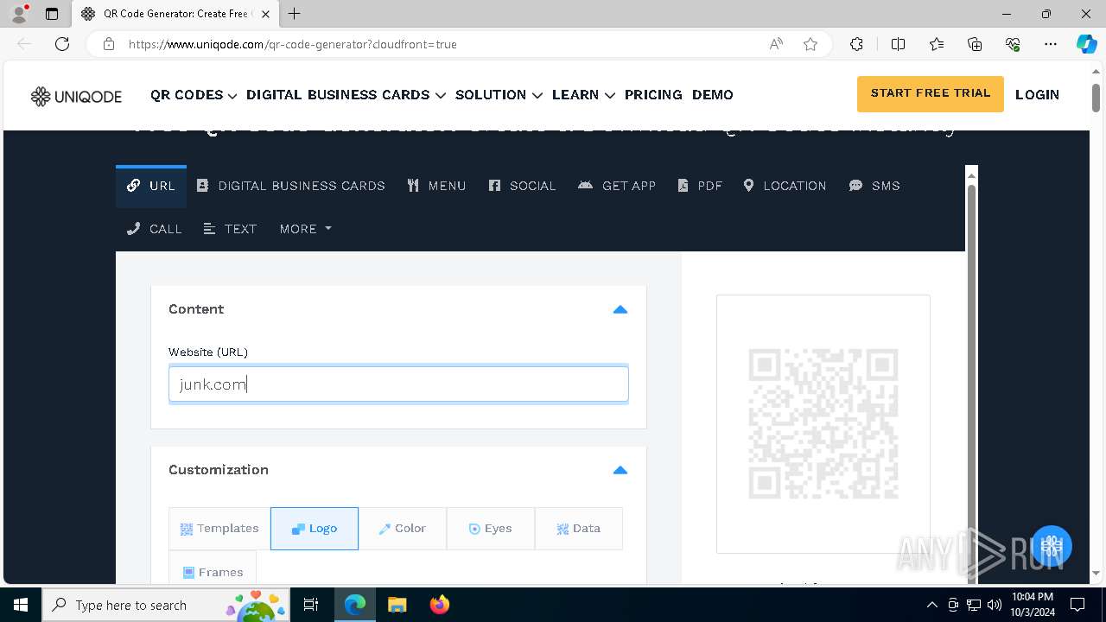Open browser Collections
The width and height of the screenshot is (1106, 622).
tap(975, 44)
